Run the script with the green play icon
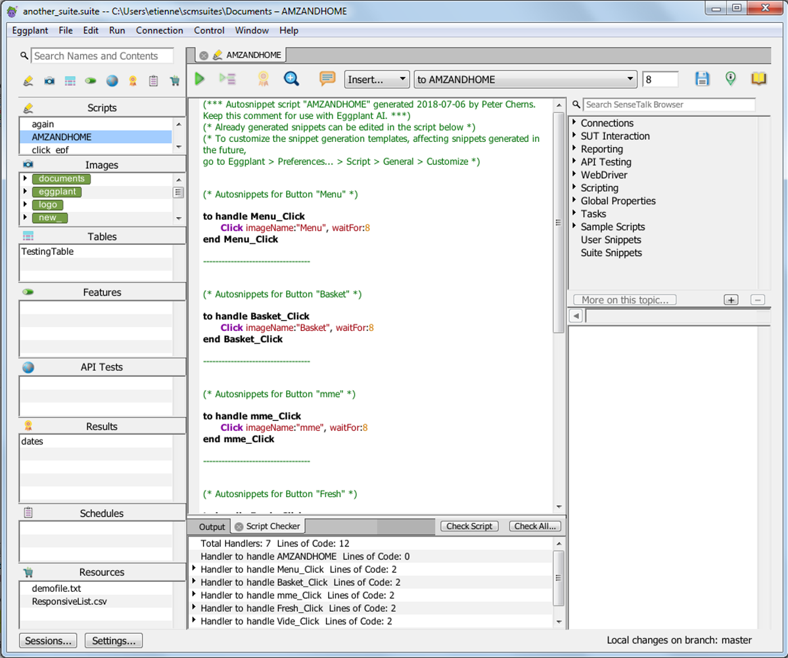 (x=199, y=78)
